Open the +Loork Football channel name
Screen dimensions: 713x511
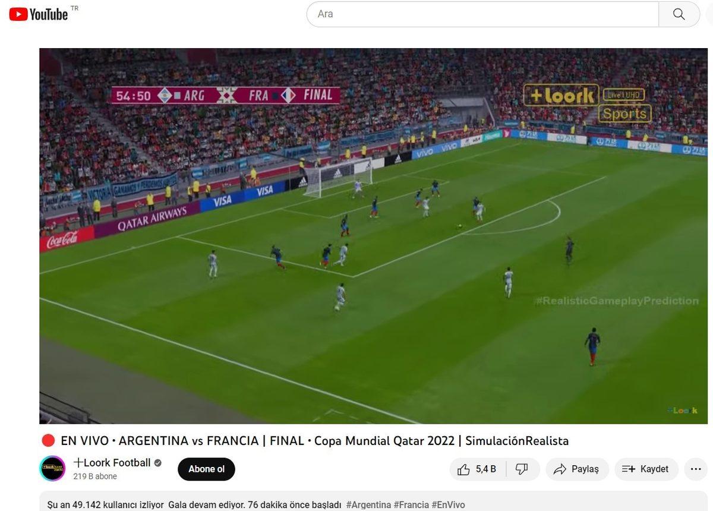[112, 462]
